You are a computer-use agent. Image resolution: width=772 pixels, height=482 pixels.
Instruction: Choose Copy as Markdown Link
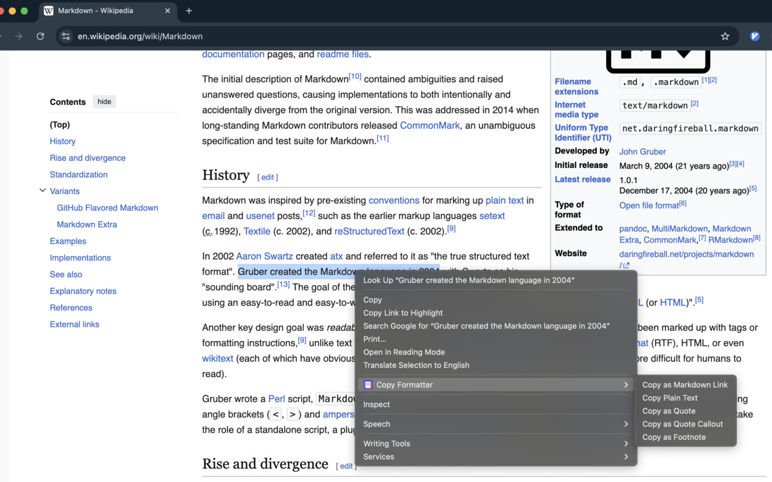pyautogui.click(x=685, y=384)
